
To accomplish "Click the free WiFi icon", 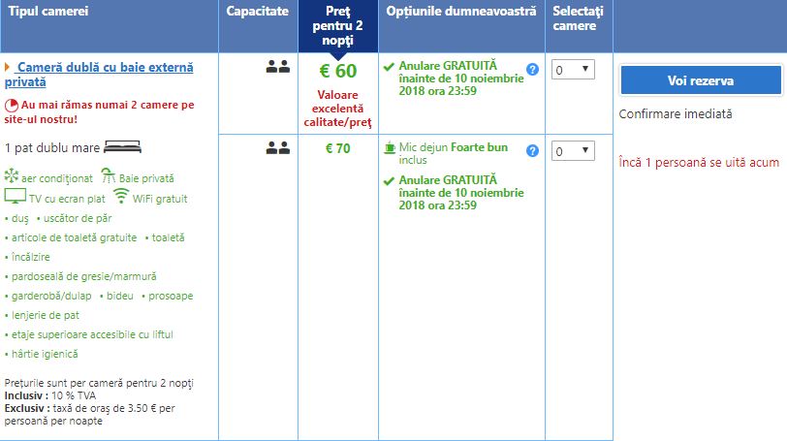I will coord(121,197).
